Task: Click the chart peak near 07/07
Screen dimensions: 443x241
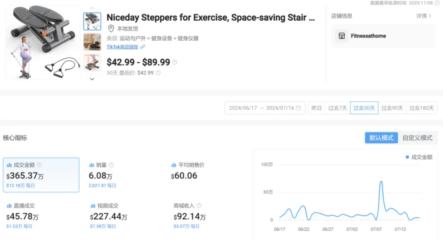Action: [x=381, y=181]
